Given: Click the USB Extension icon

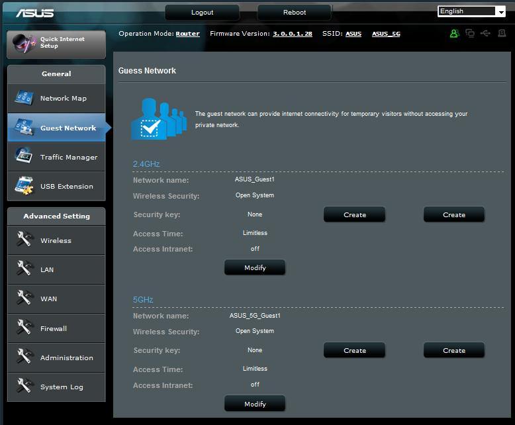Looking at the screenshot, I should (x=24, y=186).
